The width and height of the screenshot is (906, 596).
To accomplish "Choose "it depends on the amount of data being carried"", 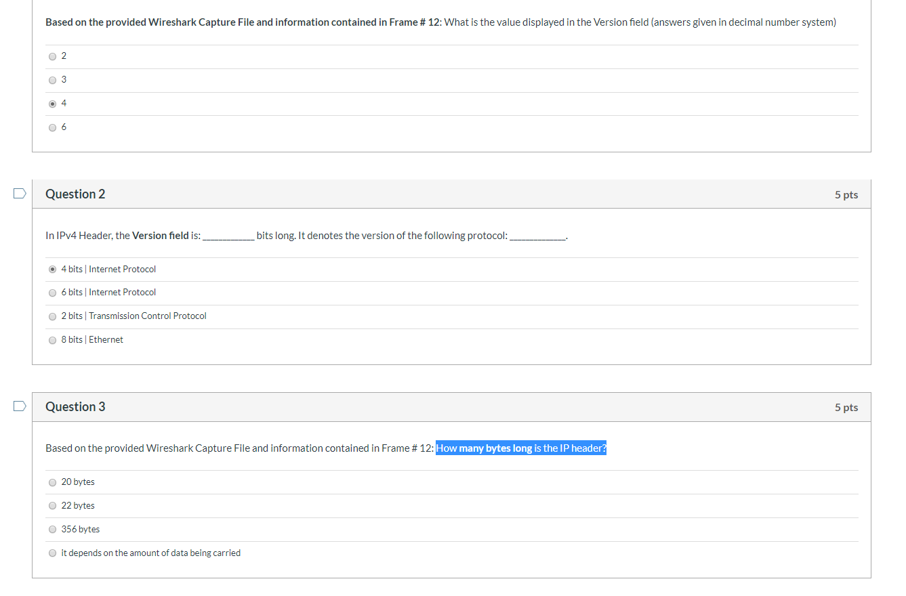I will (52, 553).
